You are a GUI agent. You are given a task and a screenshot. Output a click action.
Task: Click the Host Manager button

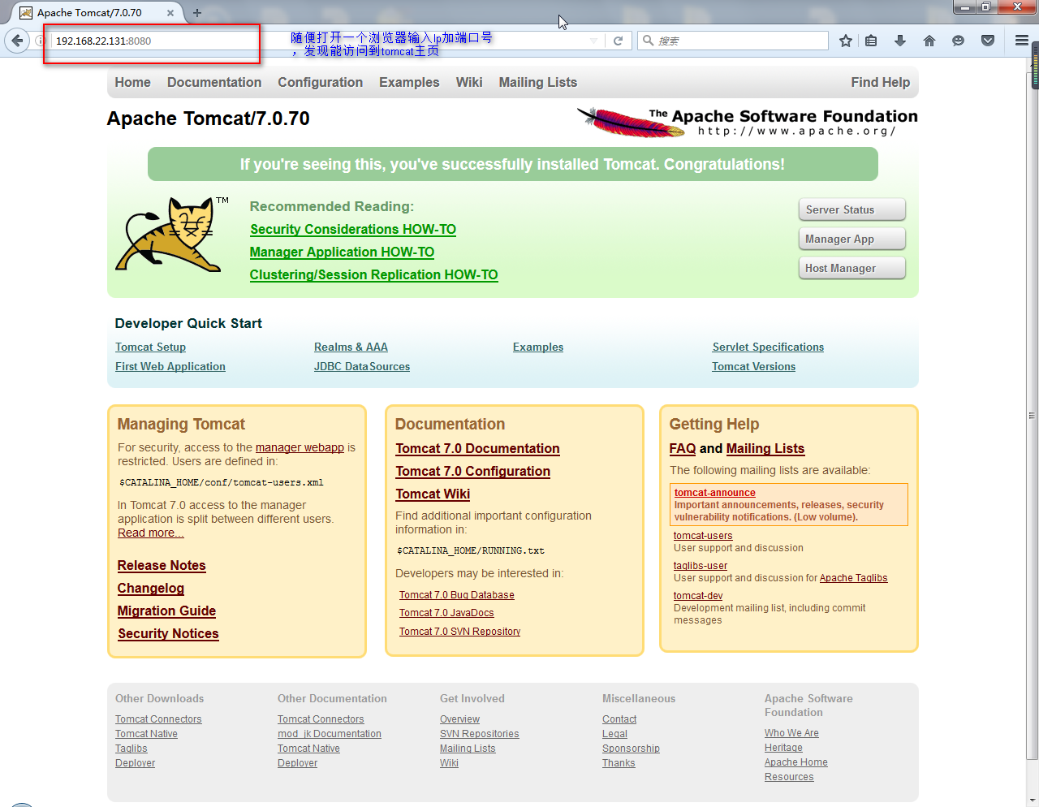[x=851, y=268]
